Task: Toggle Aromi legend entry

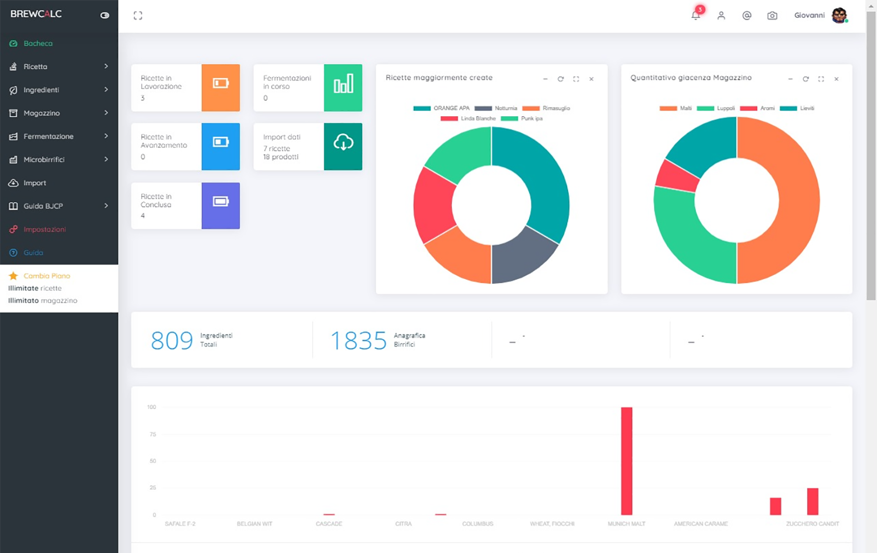Action: pos(757,108)
